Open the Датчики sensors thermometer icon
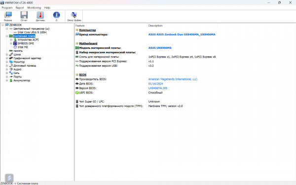 [x=40, y=16]
